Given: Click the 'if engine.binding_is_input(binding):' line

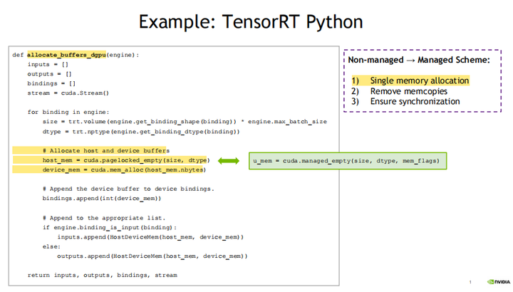Looking at the screenshot, I should pos(110,227).
